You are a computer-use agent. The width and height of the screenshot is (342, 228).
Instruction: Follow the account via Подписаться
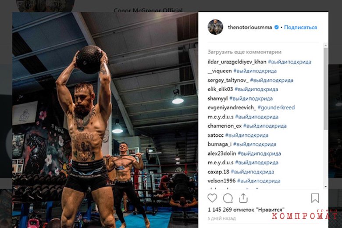click(x=300, y=28)
